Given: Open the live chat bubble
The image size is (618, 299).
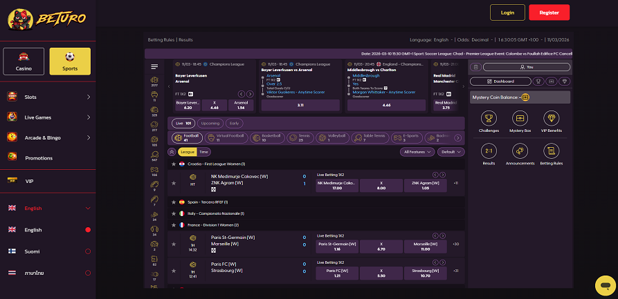Looking at the screenshot, I should tap(606, 286).
